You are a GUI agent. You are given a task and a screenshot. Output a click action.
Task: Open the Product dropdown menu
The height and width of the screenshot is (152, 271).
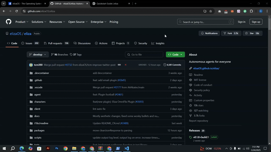[x=22, y=22]
